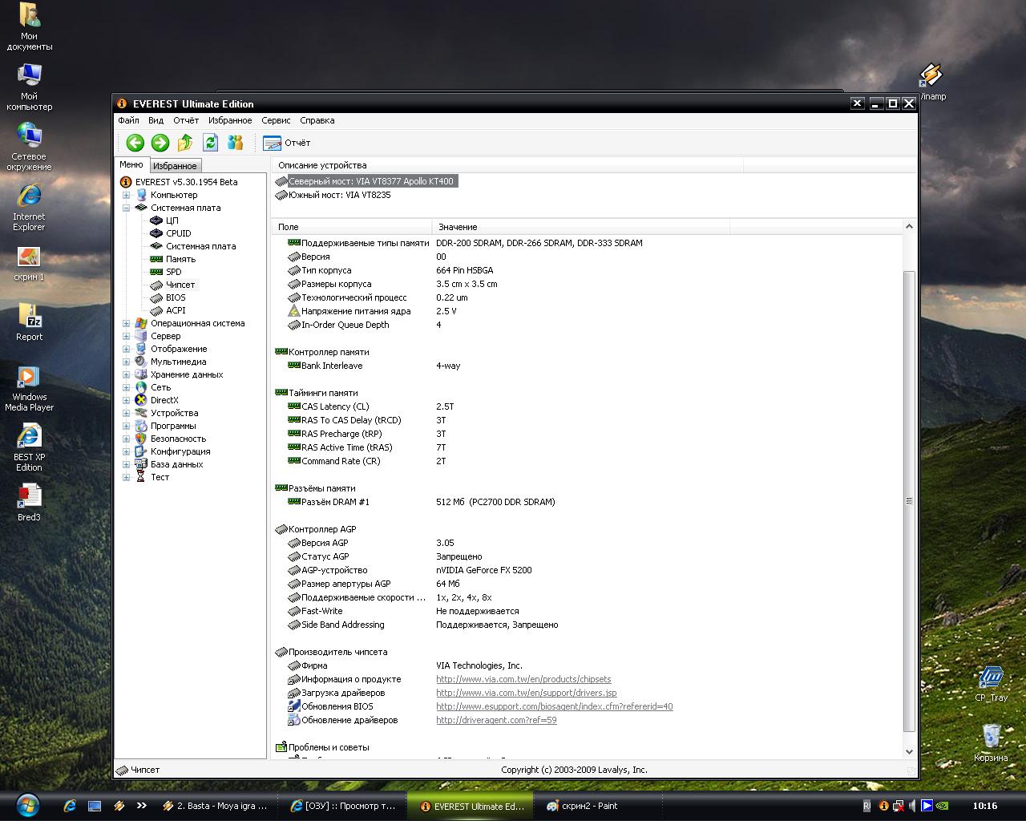Click the scroll up arrow in details list
Image resolution: width=1026 pixels, height=821 pixels.
tap(909, 227)
